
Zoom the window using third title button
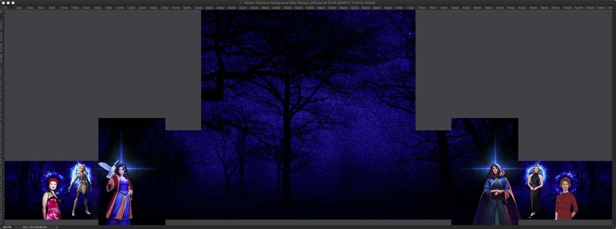click(x=13, y=3)
